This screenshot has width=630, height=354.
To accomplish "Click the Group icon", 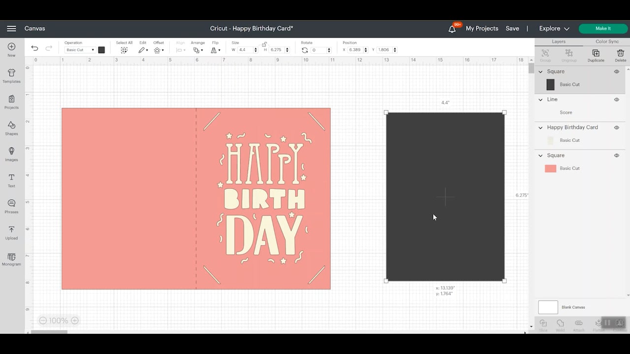I will 545,53.
